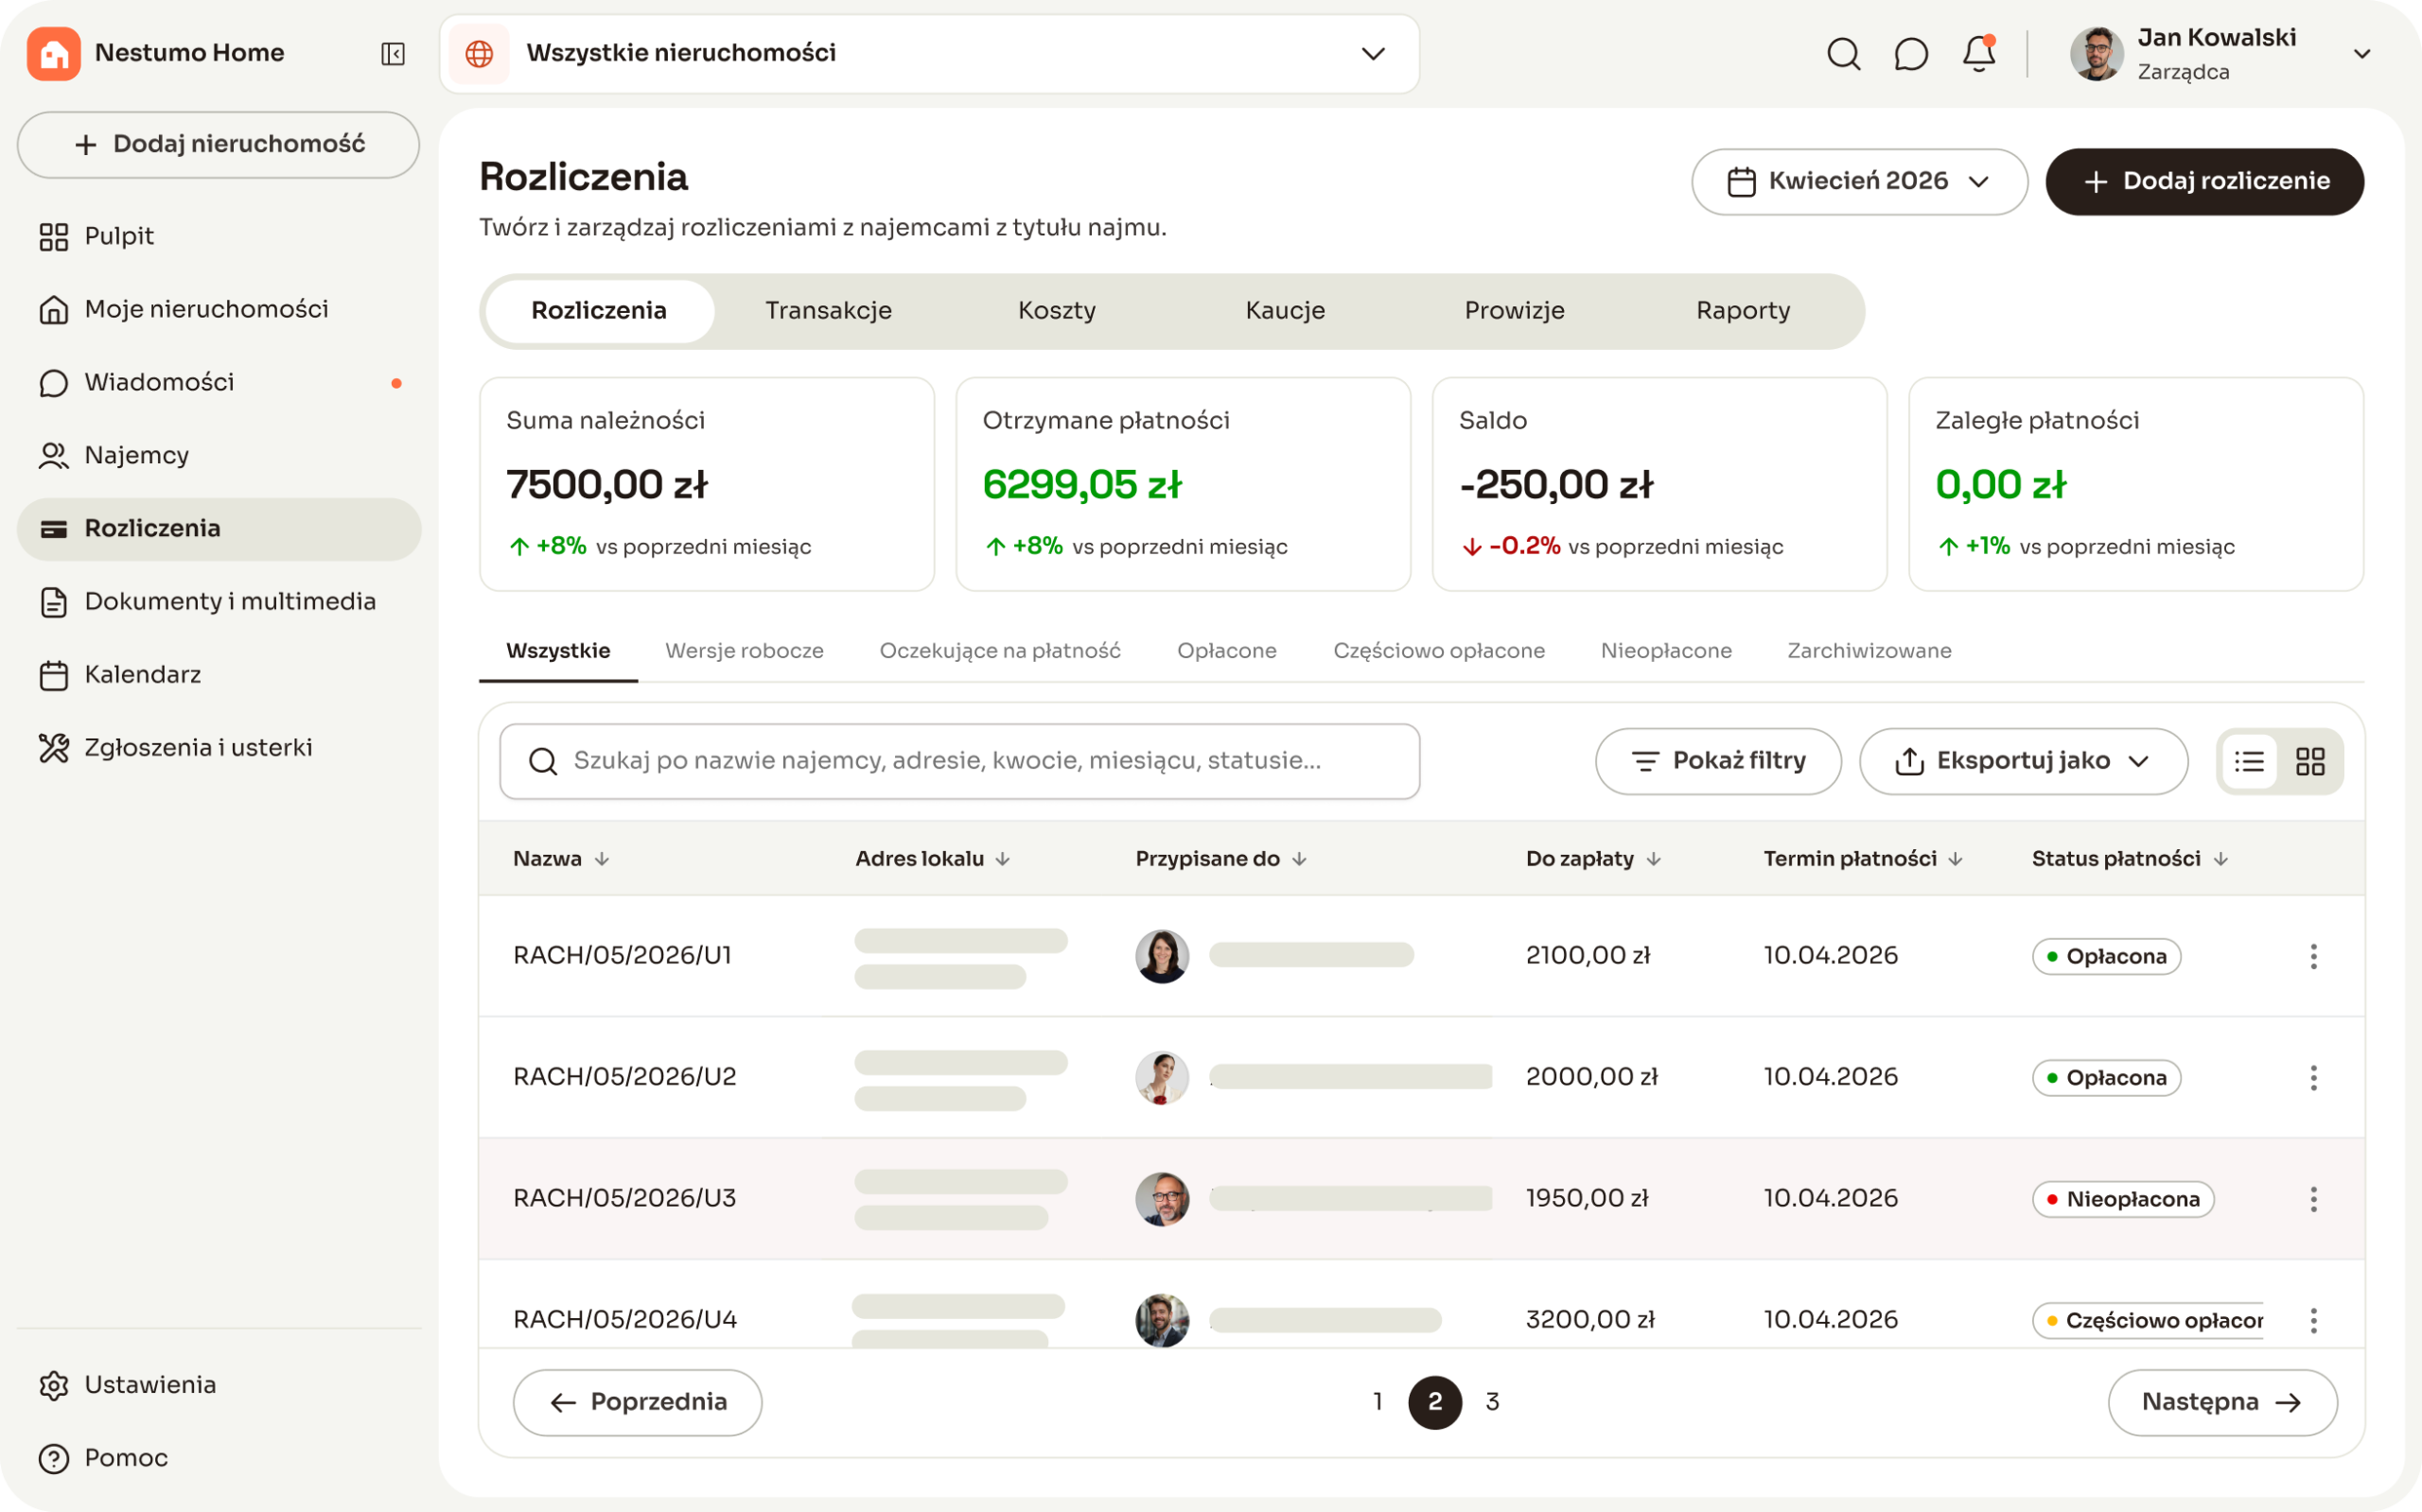Open the Eksportuj jako dropdown

click(x=2023, y=761)
